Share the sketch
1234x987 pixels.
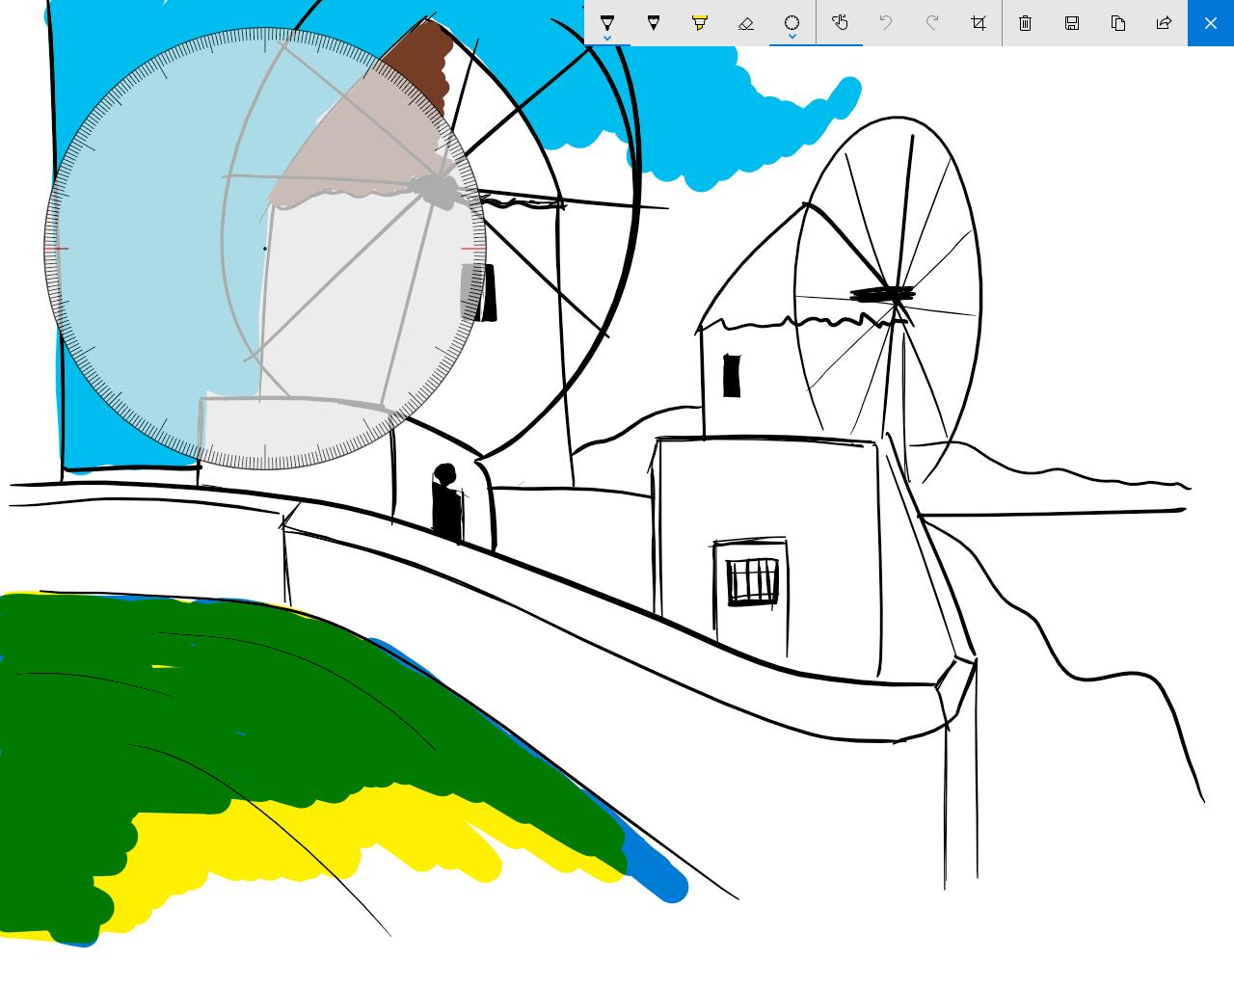click(x=1165, y=22)
